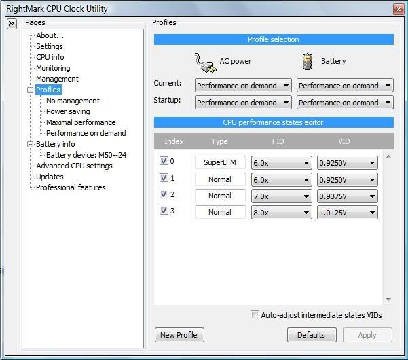Close the RightMark CPU Clock Utility window
This screenshot has width=408, height=360.
coord(398,9)
